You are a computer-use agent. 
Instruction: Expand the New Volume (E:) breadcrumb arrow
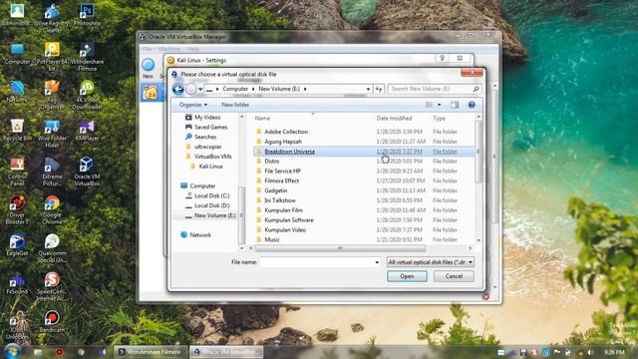[305, 89]
